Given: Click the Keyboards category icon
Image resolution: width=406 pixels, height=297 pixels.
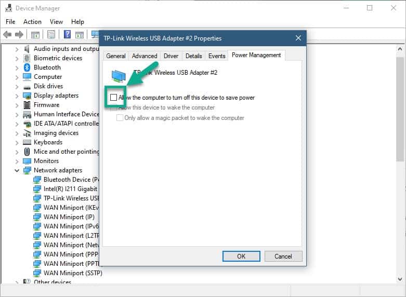Looking at the screenshot, I should (27, 142).
